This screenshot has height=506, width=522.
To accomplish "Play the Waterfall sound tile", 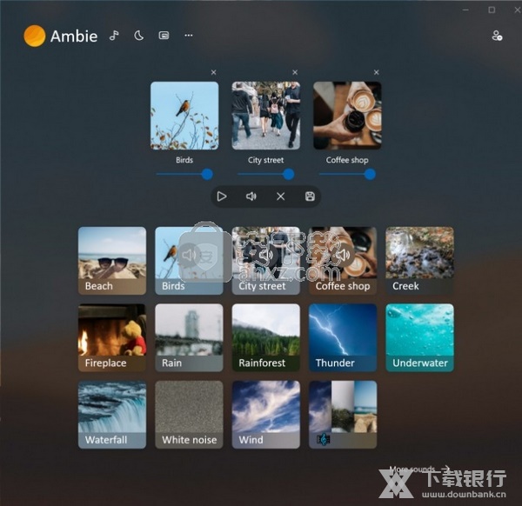I will pyautogui.click(x=112, y=415).
